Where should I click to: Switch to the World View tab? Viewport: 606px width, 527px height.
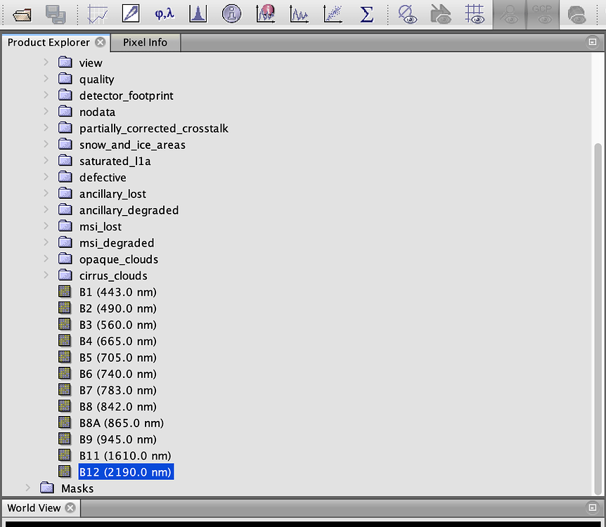(x=32, y=507)
